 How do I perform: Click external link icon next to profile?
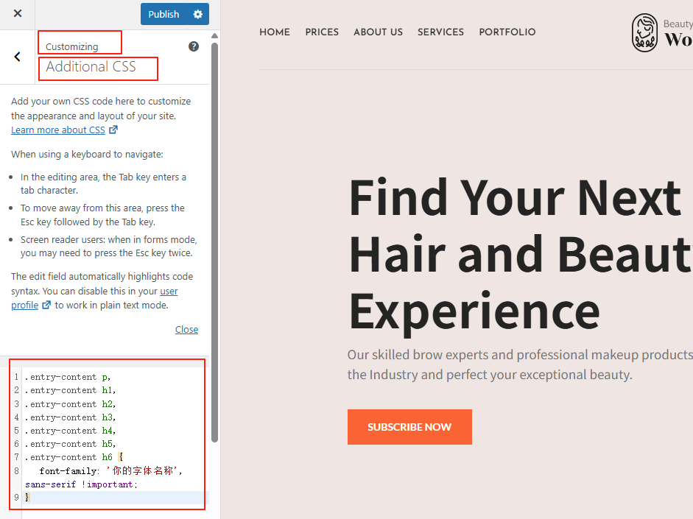(46, 306)
